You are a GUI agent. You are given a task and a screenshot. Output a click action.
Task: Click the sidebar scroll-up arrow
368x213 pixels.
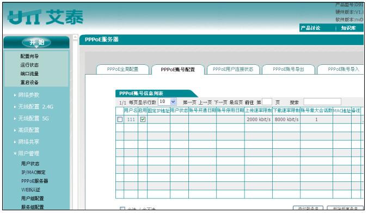(x=75, y=37)
